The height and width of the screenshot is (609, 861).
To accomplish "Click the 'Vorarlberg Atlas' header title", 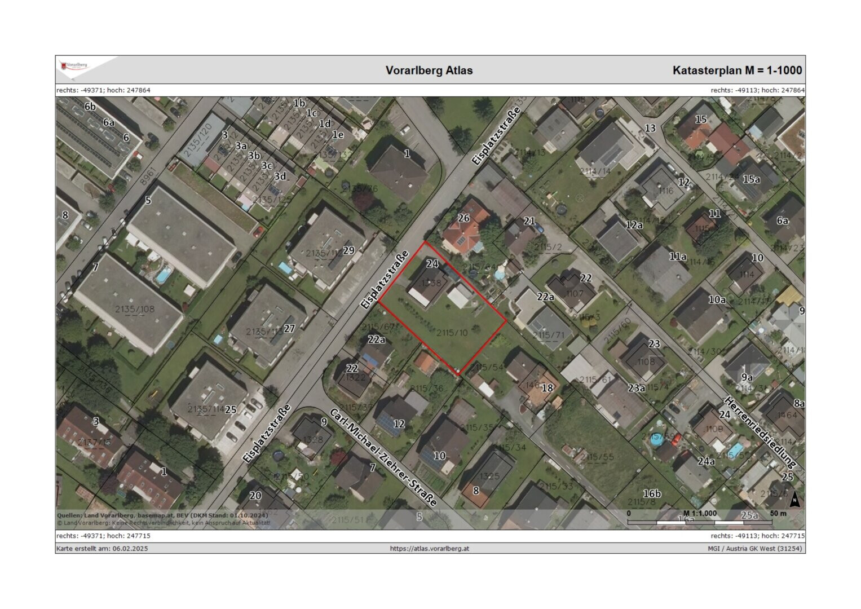I will coord(429,70).
